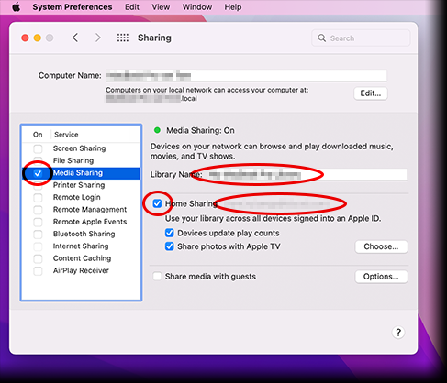Open the Edit menu
Viewport: 447px width, 383px height.
(x=132, y=6)
